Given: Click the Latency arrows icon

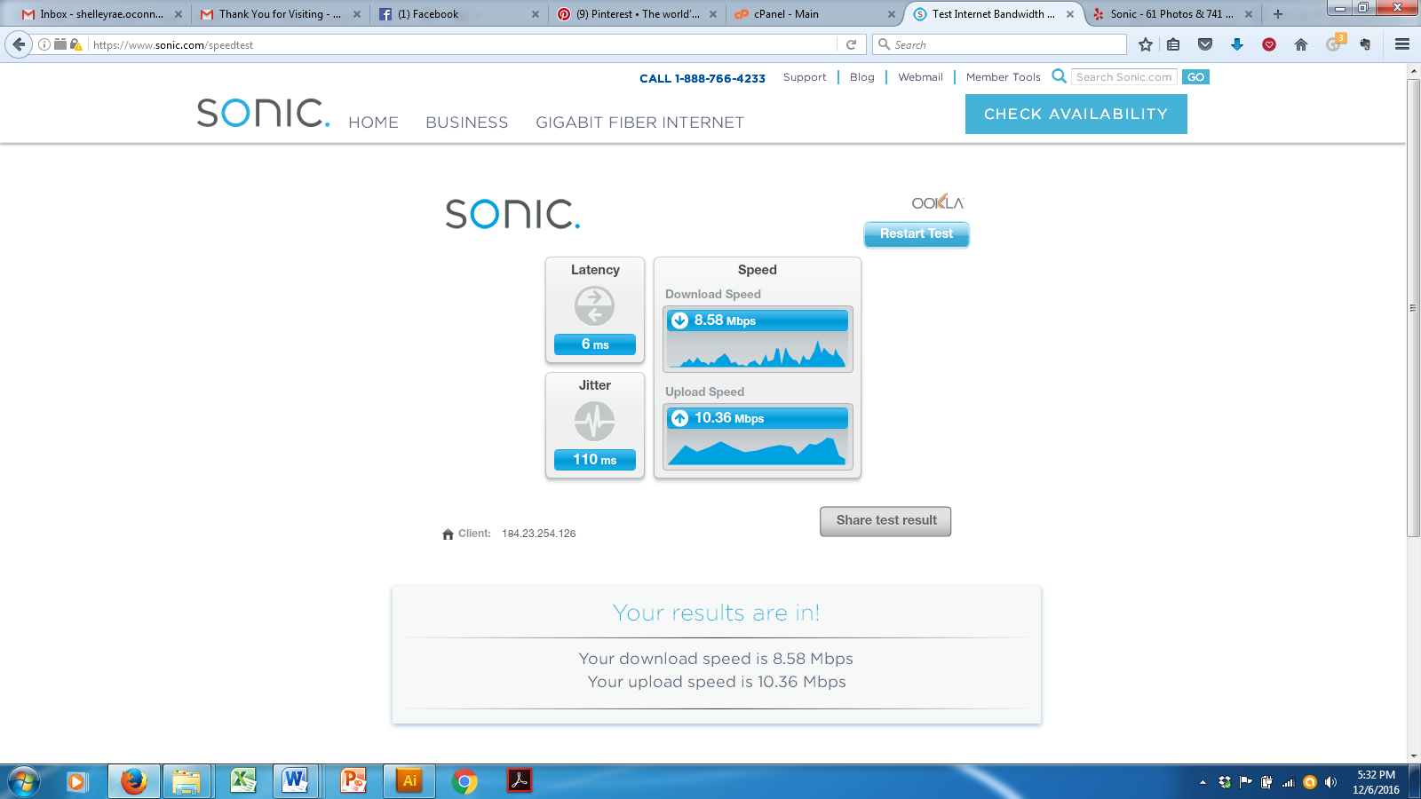Looking at the screenshot, I should click(x=594, y=306).
